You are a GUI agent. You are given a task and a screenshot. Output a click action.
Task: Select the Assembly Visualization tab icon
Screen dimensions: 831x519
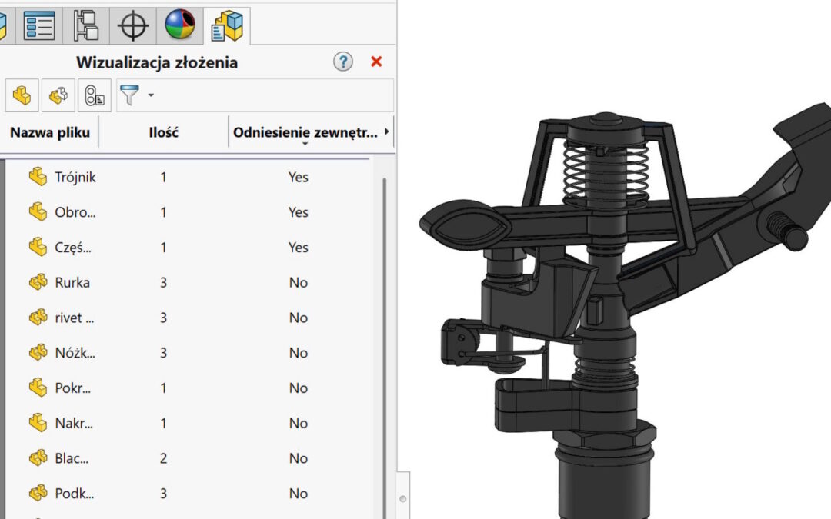pos(226,25)
